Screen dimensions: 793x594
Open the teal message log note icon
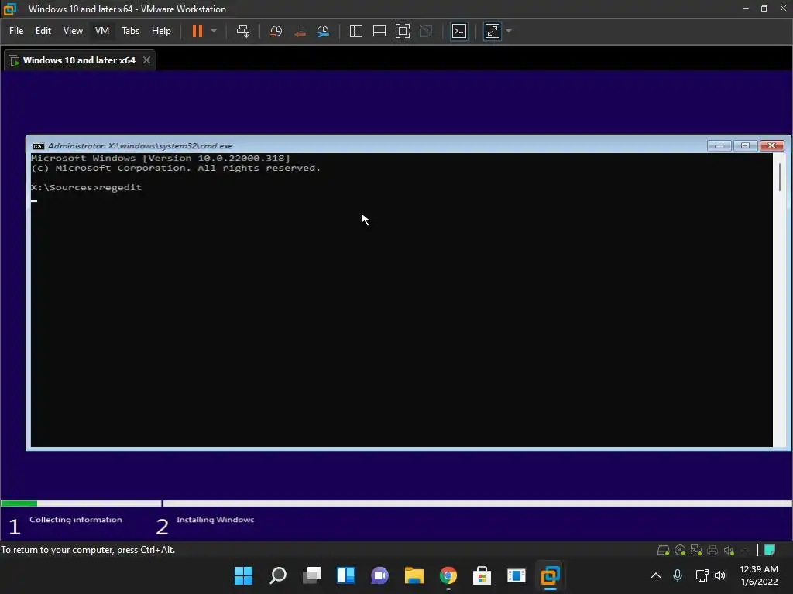click(770, 550)
